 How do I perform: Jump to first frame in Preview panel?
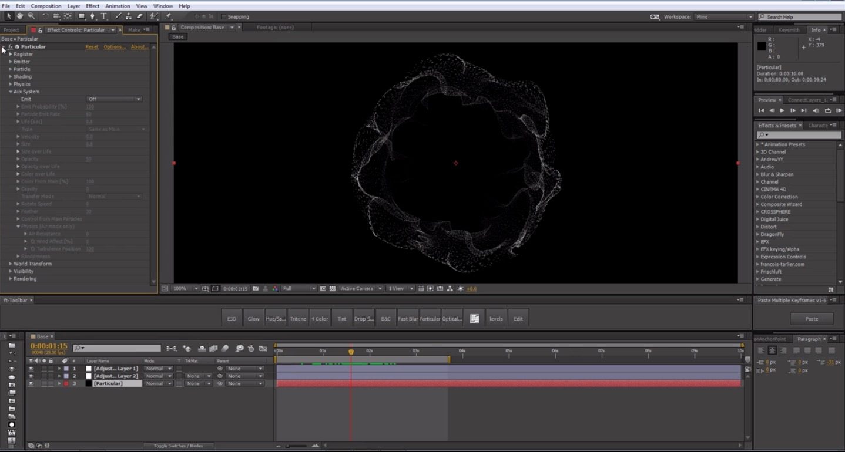pos(761,110)
